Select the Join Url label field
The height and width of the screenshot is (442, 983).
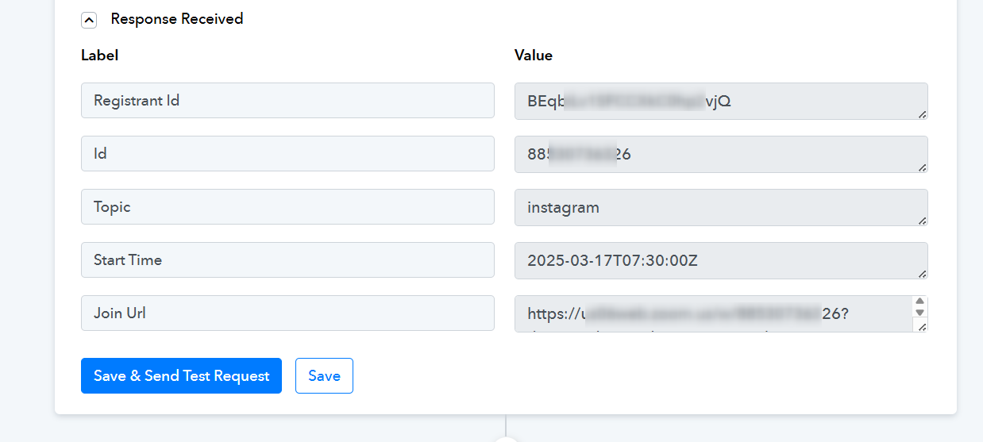(287, 313)
